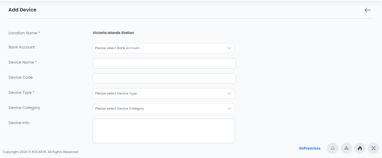382x158 pixels.
Task: Open the 'Please select Device Type' dropdown
Action: 164,93
